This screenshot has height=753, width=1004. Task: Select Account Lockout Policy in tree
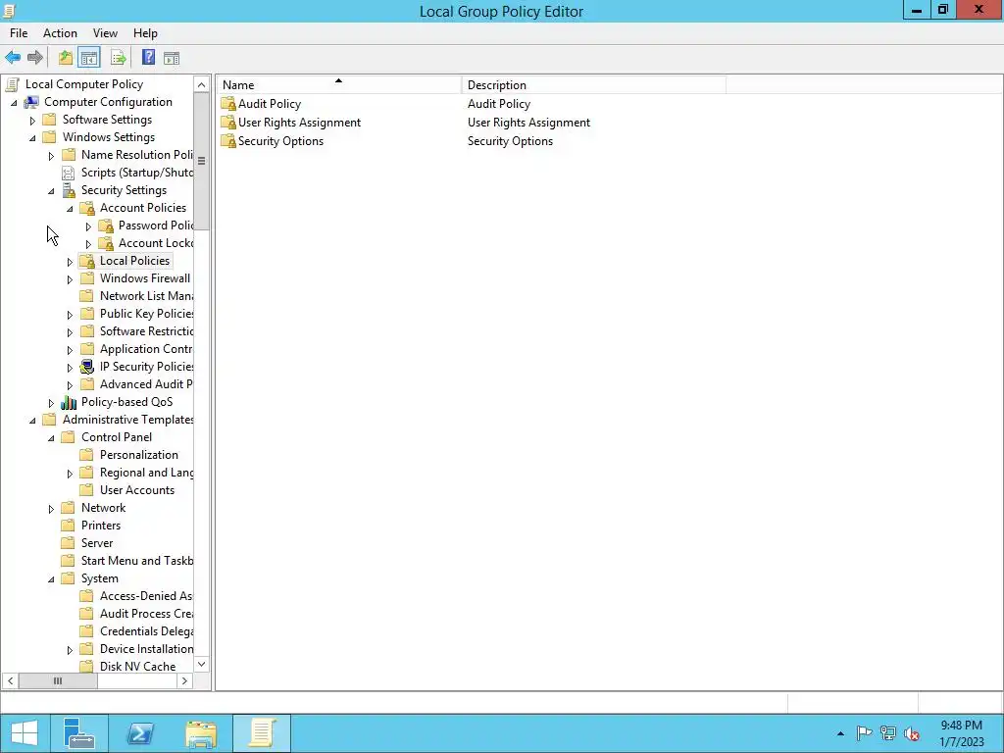pos(156,243)
